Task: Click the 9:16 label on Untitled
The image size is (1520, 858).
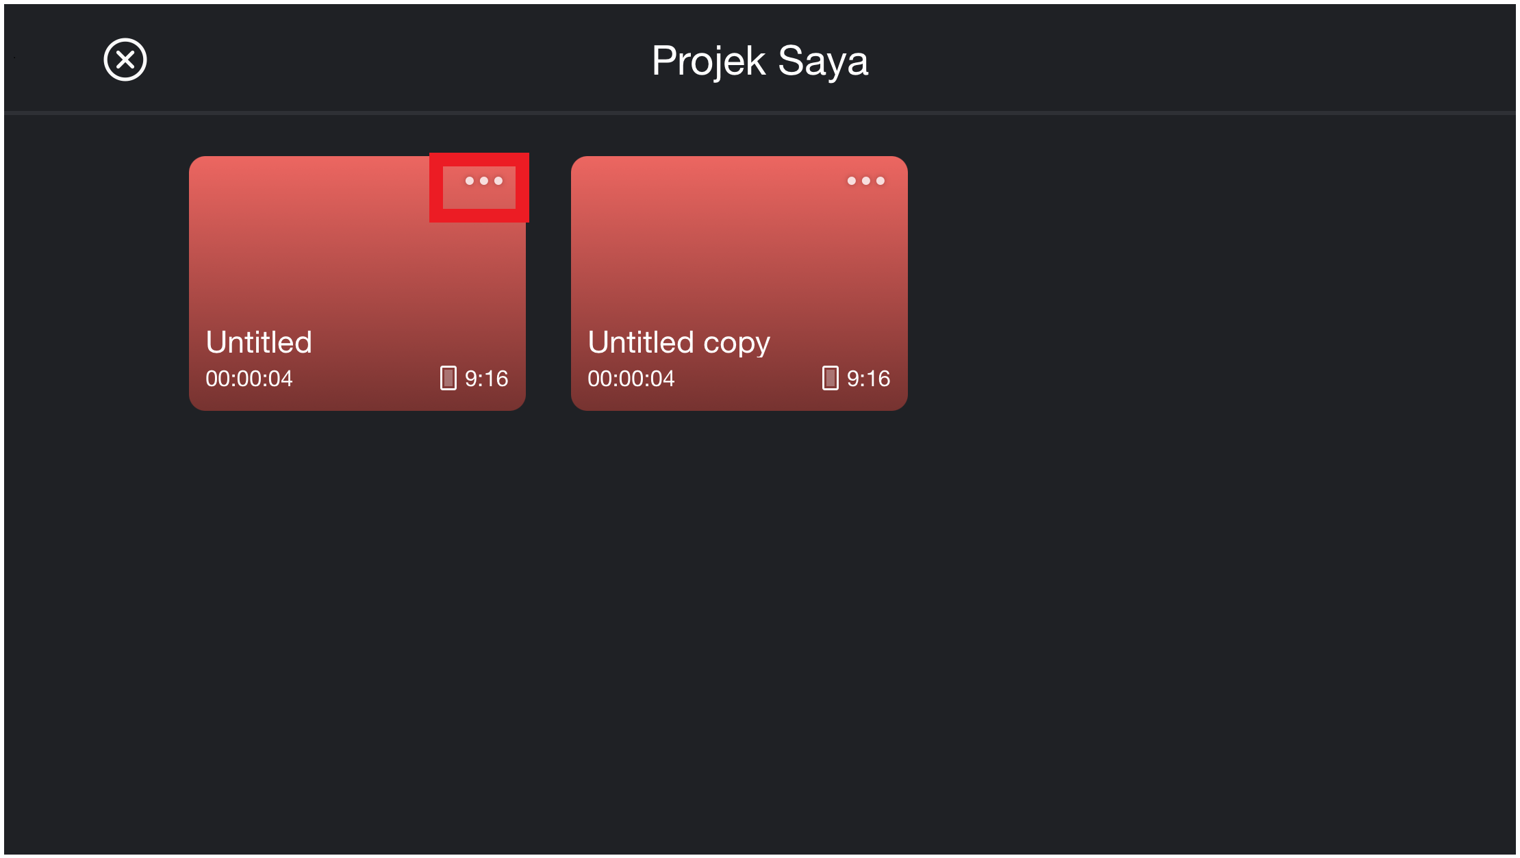Action: 487,379
